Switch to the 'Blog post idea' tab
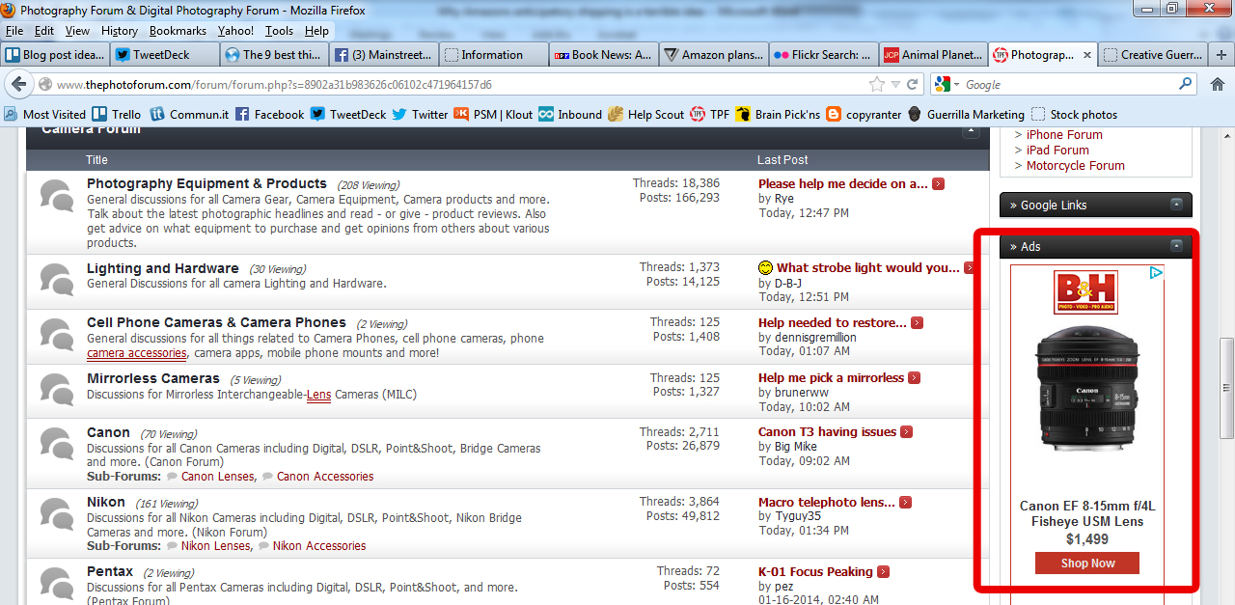Screen dimensions: 1235x605 pyautogui.click(x=55, y=55)
